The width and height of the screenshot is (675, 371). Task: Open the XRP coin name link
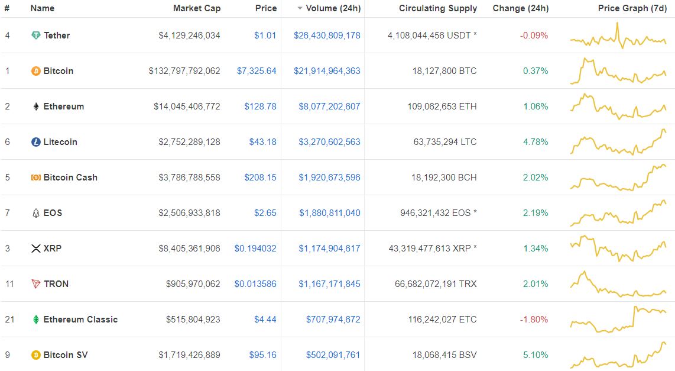pyautogui.click(x=52, y=249)
